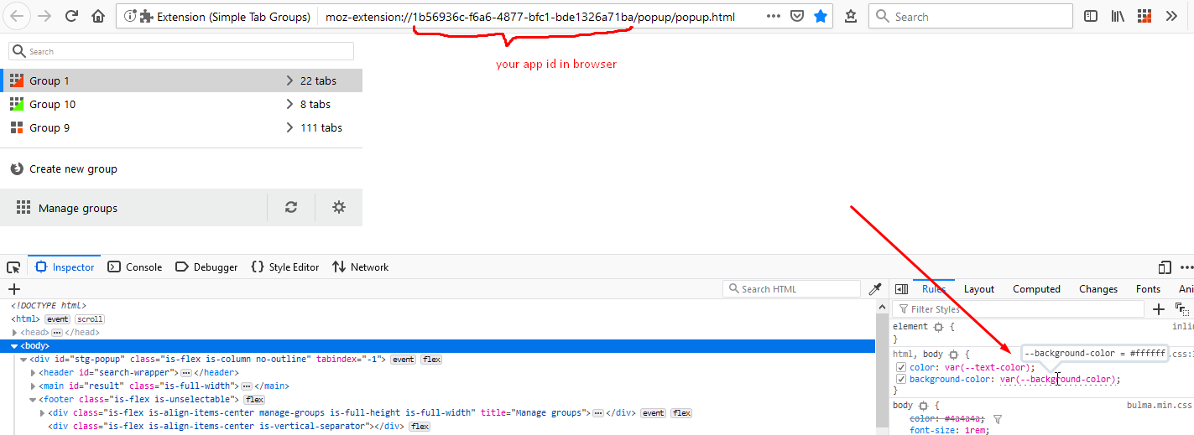Image resolution: width=1194 pixels, height=435 pixels.
Task: Expand the header search-wrapper element
Action: pos(33,373)
